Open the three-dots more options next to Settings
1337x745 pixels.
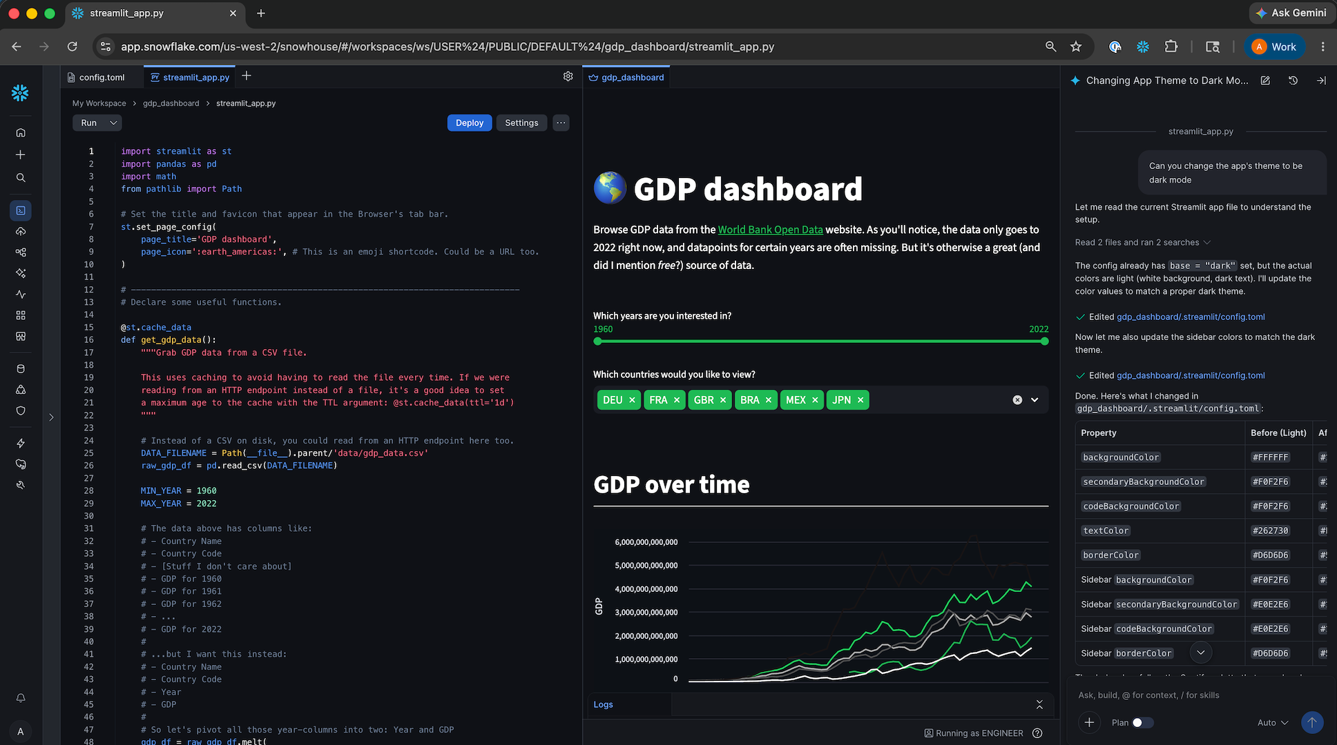tap(561, 123)
